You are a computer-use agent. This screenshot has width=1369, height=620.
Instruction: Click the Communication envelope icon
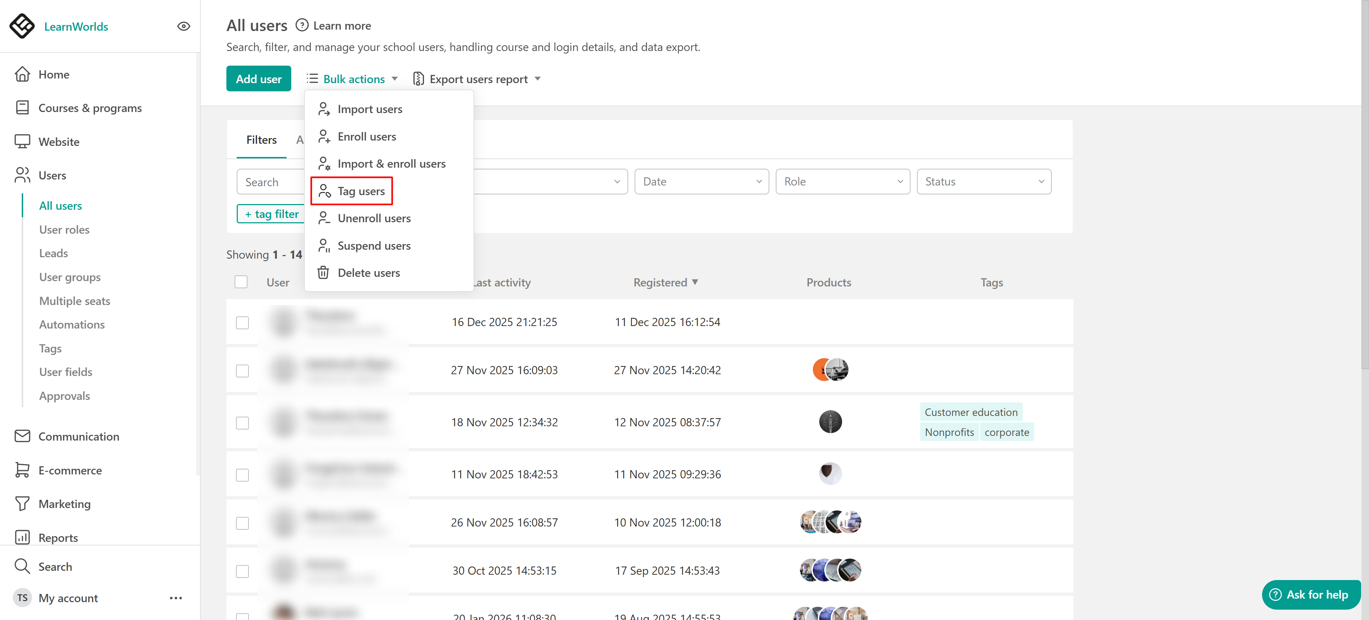pos(22,436)
